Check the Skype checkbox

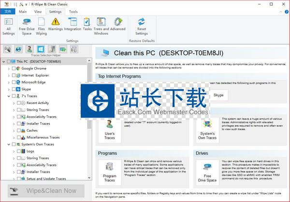click(x=14, y=89)
